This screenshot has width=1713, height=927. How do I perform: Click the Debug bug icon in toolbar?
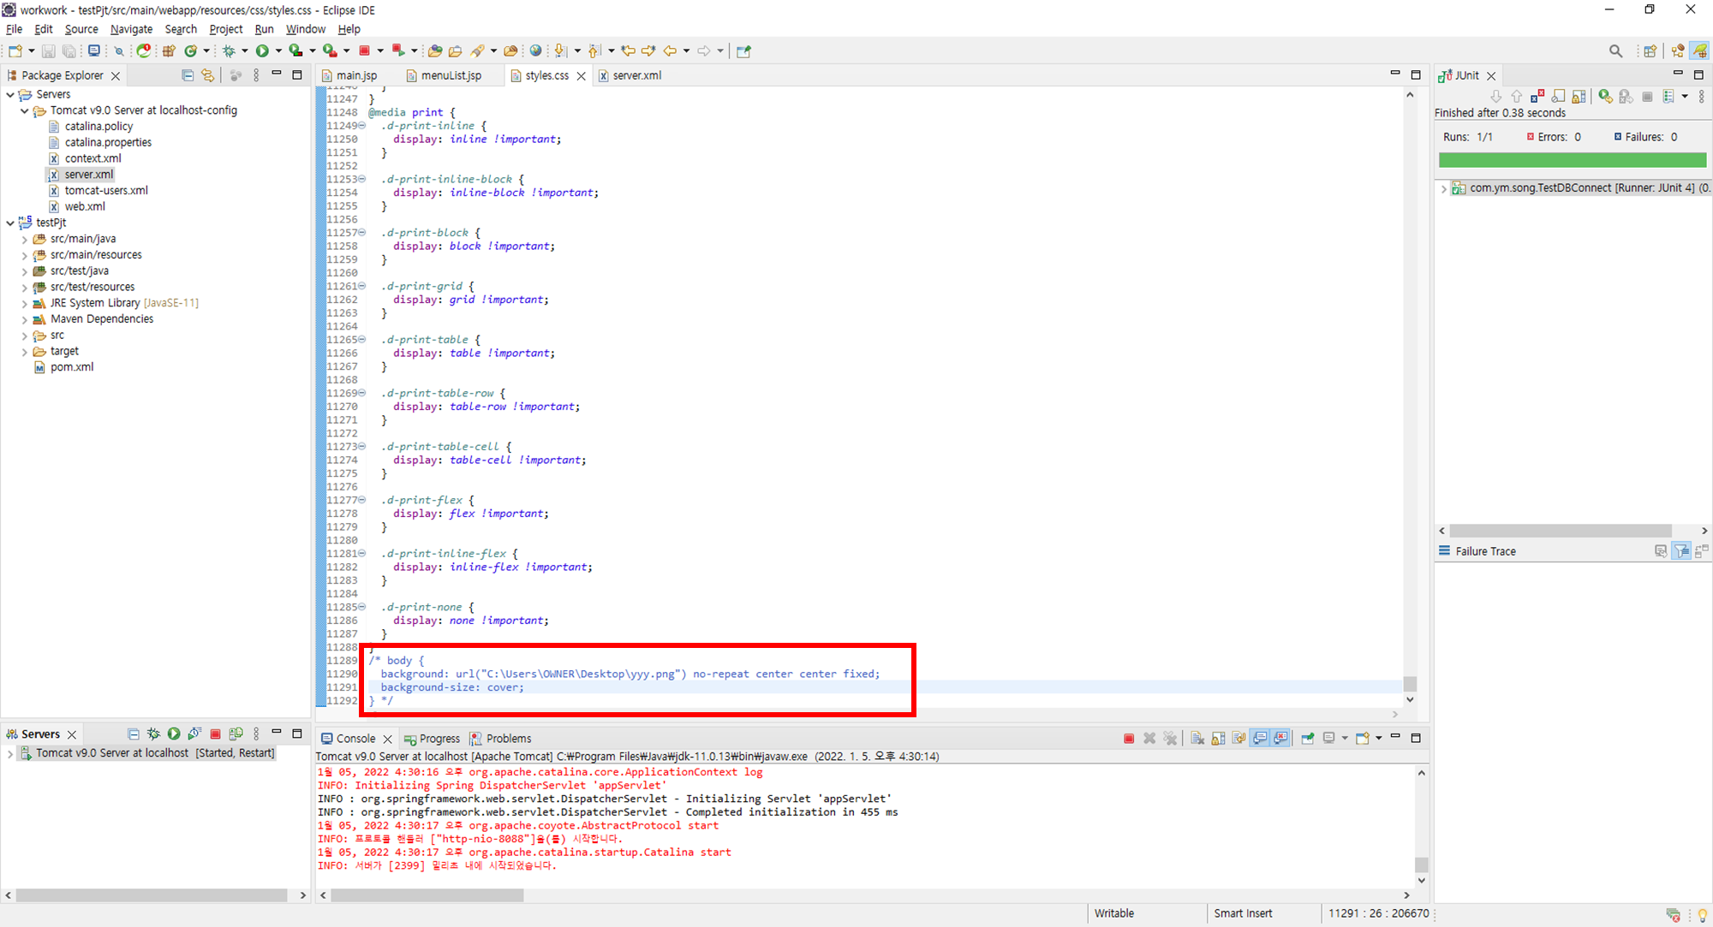[229, 51]
